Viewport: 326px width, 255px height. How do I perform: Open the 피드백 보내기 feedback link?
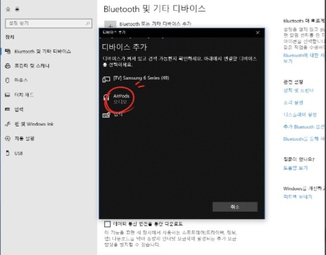pyautogui.click(x=298, y=197)
